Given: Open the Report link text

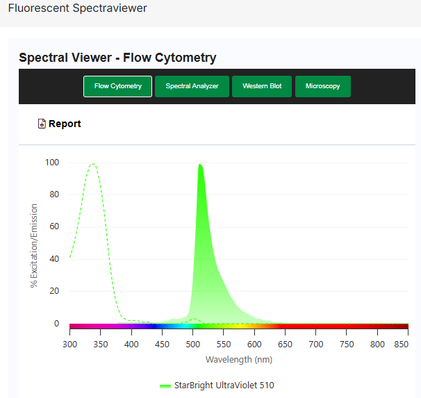Looking at the screenshot, I should click(x=65, y=124).
